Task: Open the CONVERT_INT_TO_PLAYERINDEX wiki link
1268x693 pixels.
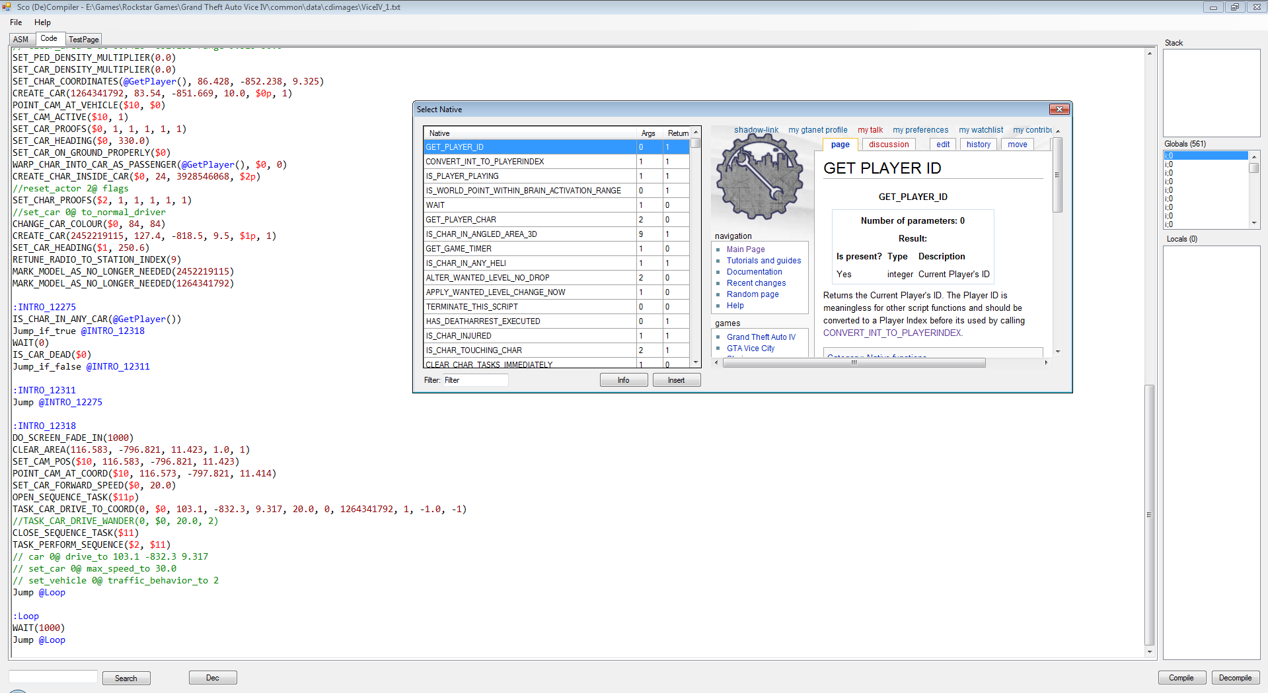Action: click(x=892, y=333)
